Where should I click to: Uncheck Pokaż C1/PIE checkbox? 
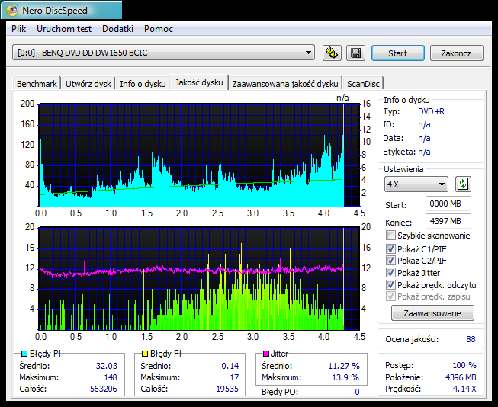pyautogui.click(x=390, y=249)
